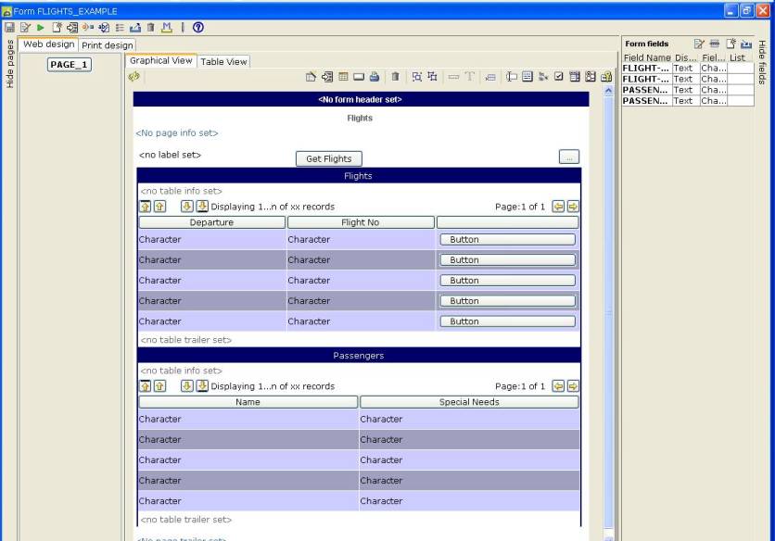Collapse the Hide pages side panel
This screenshot has height=541, width=775.
coord(10,64)
